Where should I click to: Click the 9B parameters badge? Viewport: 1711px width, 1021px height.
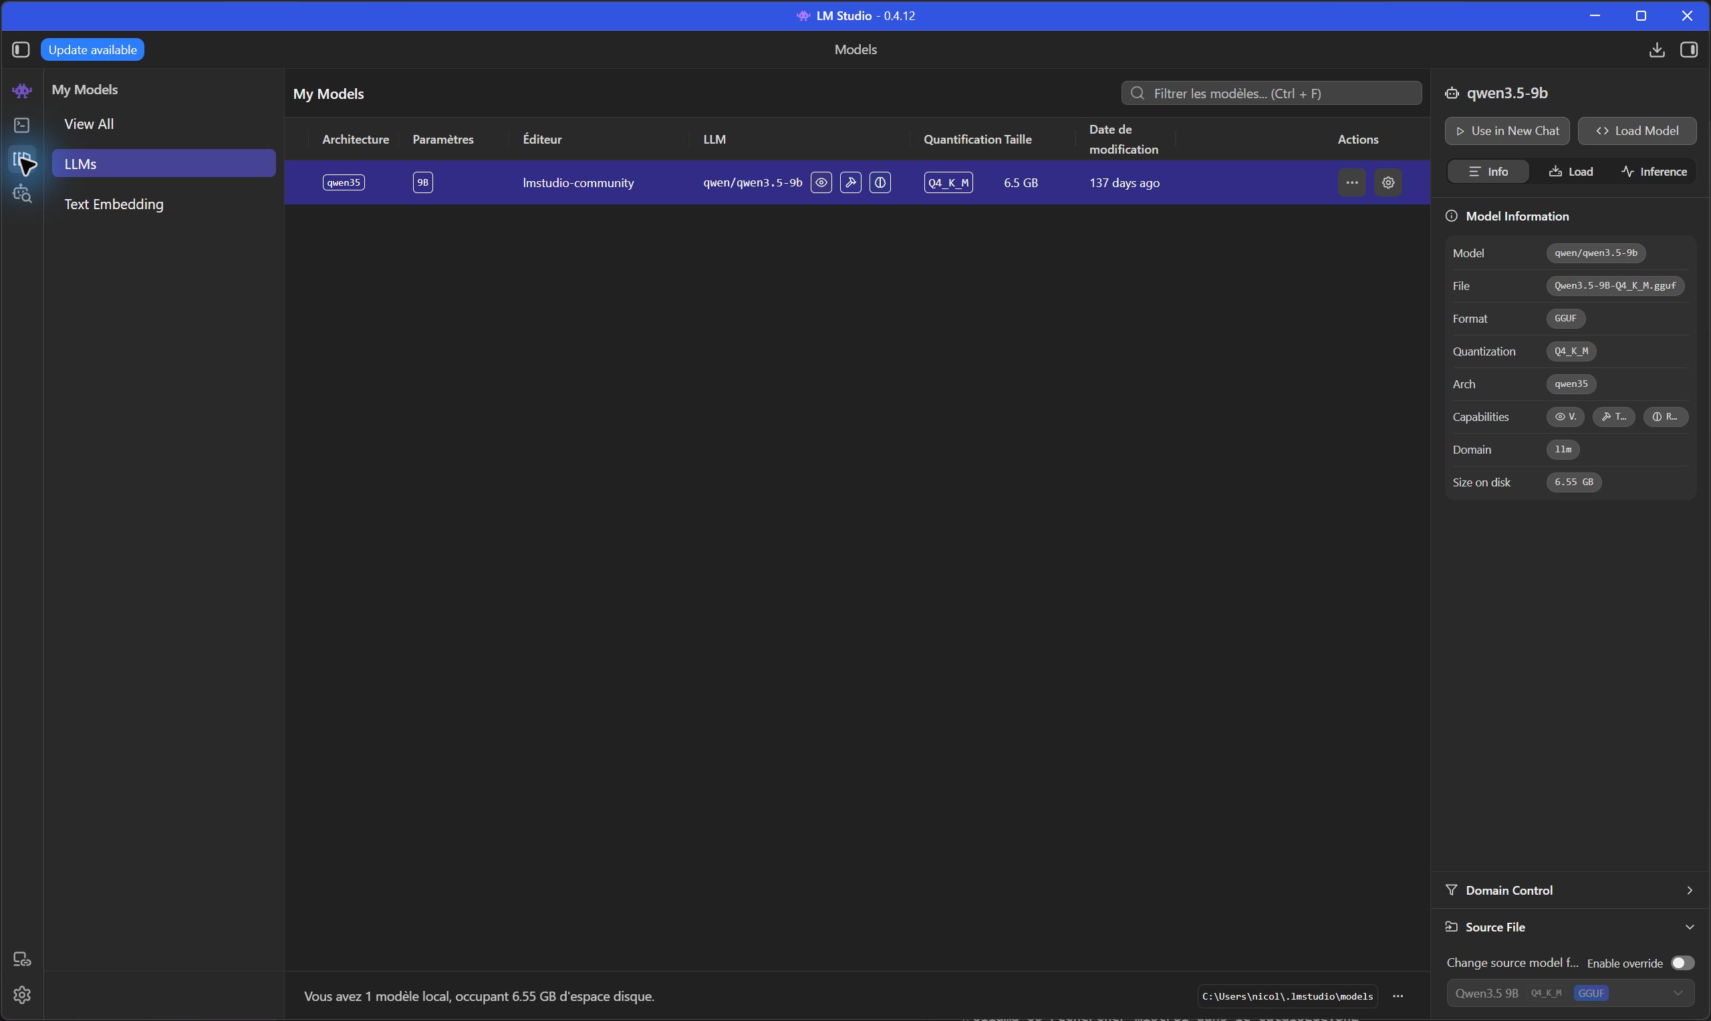[x=423, y=182]
